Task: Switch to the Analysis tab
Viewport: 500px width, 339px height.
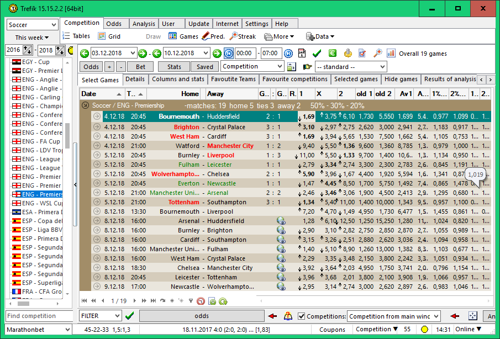Action: click(x=144, y=24)
